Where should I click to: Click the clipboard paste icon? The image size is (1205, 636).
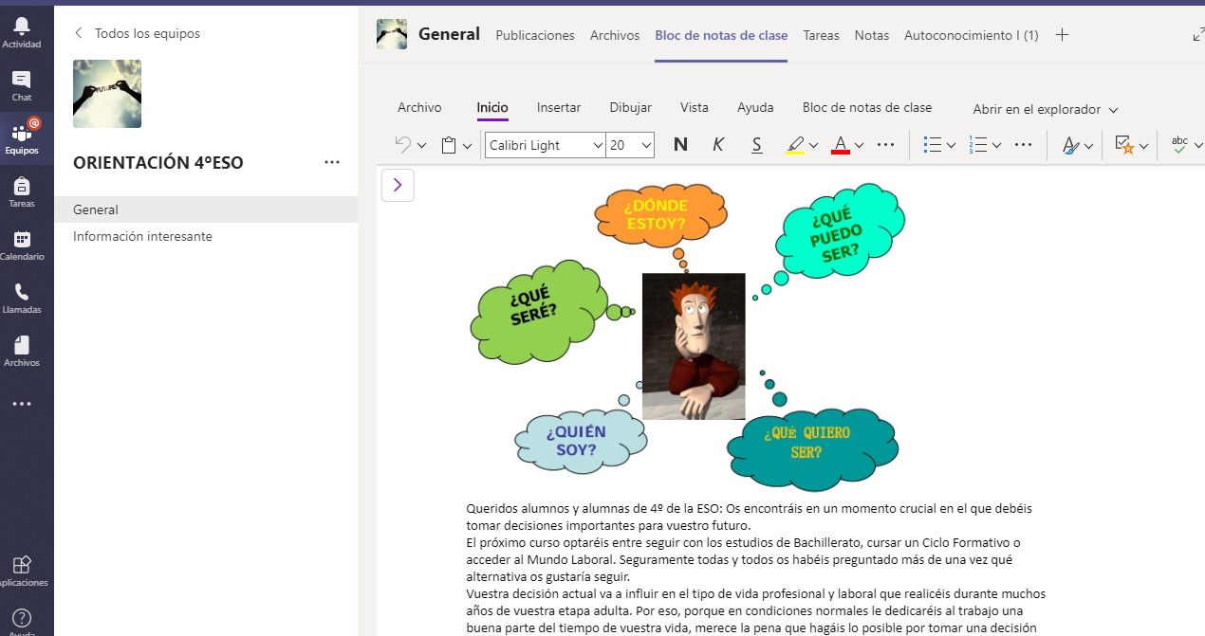point(450,145)
